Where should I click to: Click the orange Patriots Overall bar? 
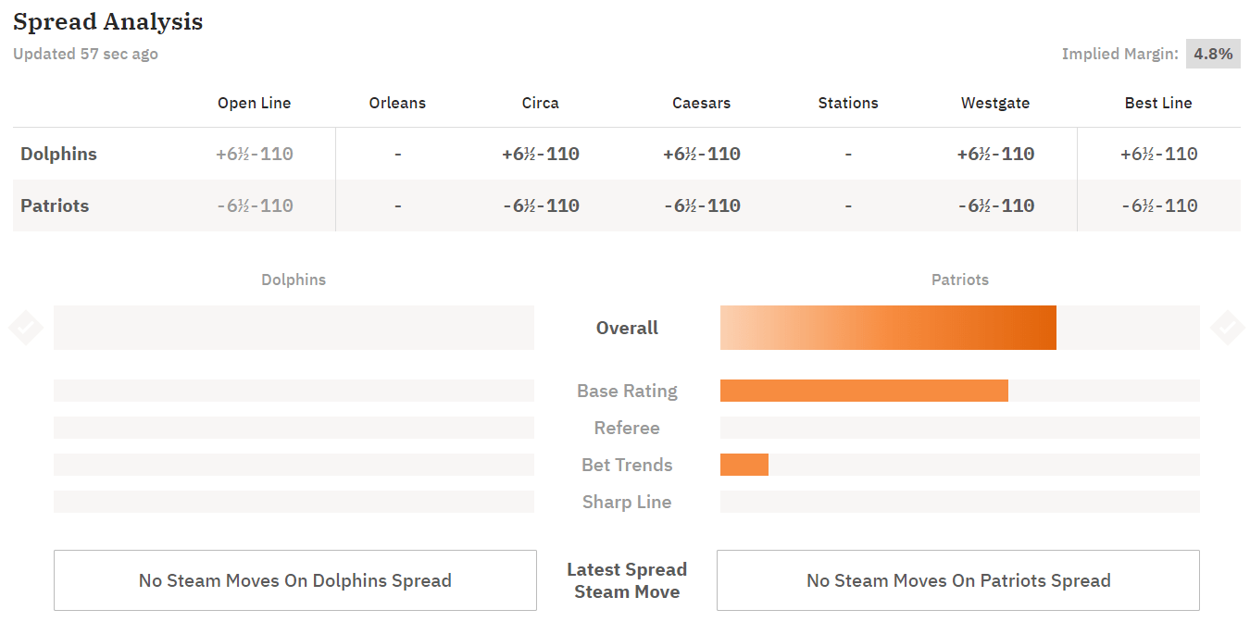click(888, 328)
